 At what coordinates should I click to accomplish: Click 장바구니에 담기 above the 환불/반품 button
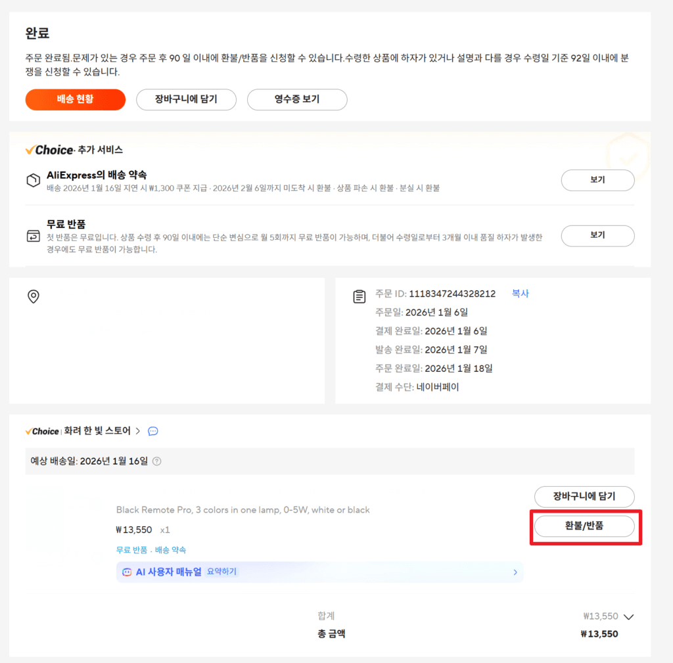coord(584,497)
